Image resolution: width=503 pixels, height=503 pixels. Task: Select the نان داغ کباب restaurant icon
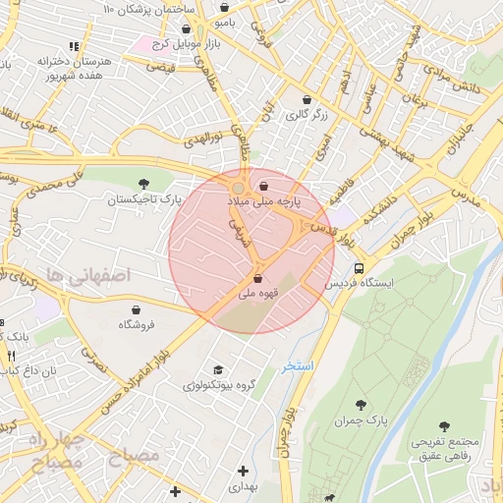(12, 356)
